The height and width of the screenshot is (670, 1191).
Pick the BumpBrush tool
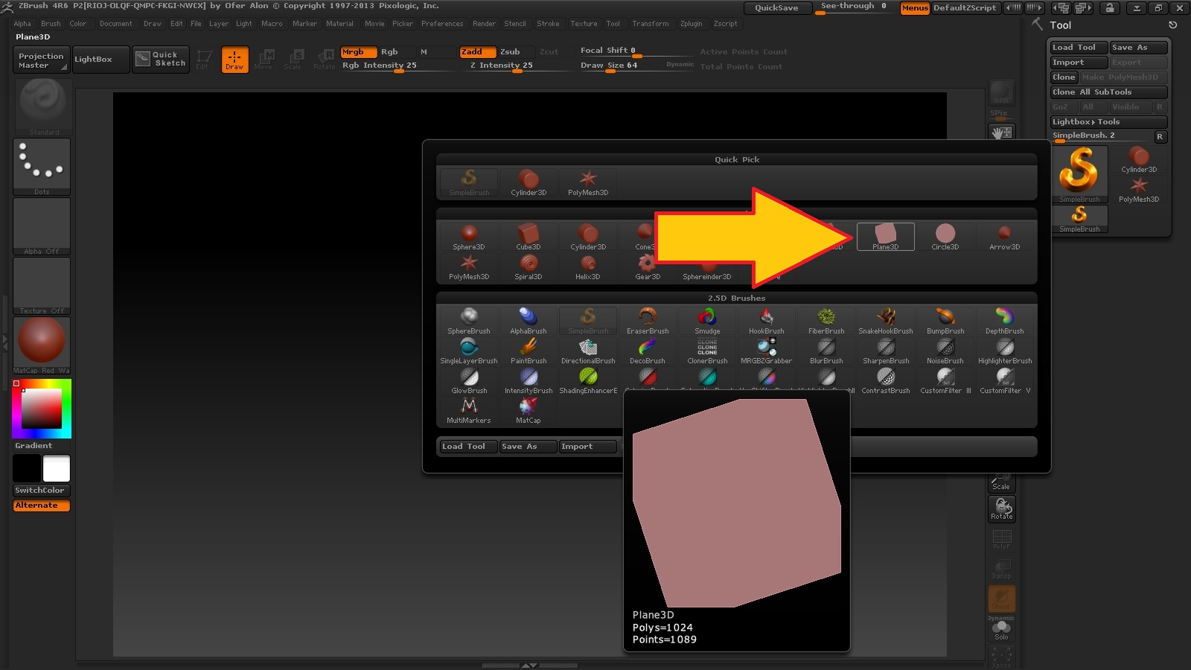pyautogui.click(x=945, y=321)
